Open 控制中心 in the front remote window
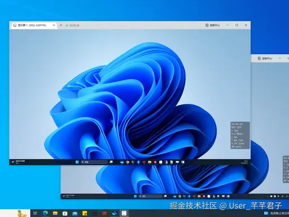The image size is (289, 217). [x=213, y=25]
